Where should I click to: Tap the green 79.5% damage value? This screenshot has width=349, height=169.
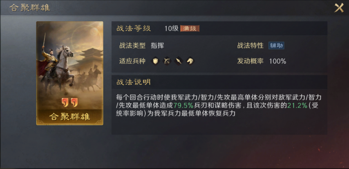pos(183,105)
